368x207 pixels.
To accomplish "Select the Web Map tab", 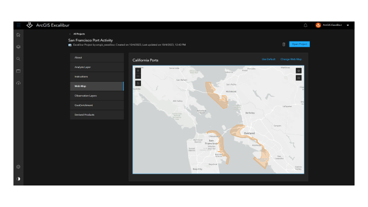I will click(x=97, y=86).
